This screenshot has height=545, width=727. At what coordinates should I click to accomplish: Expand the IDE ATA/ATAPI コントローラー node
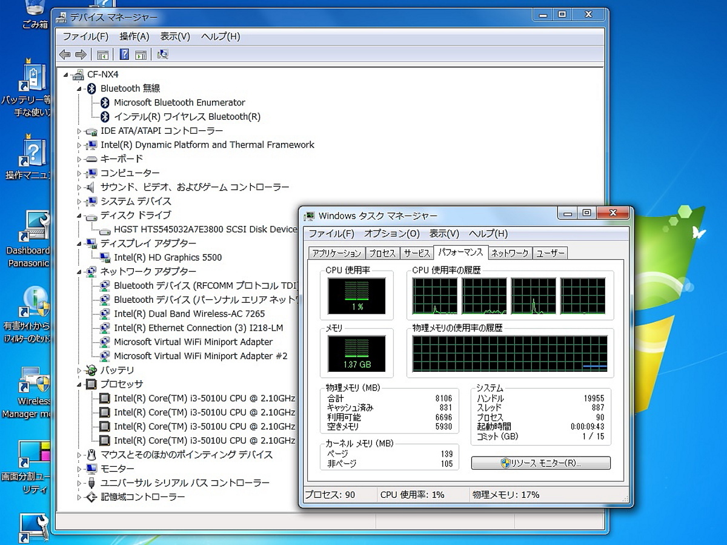79,131
